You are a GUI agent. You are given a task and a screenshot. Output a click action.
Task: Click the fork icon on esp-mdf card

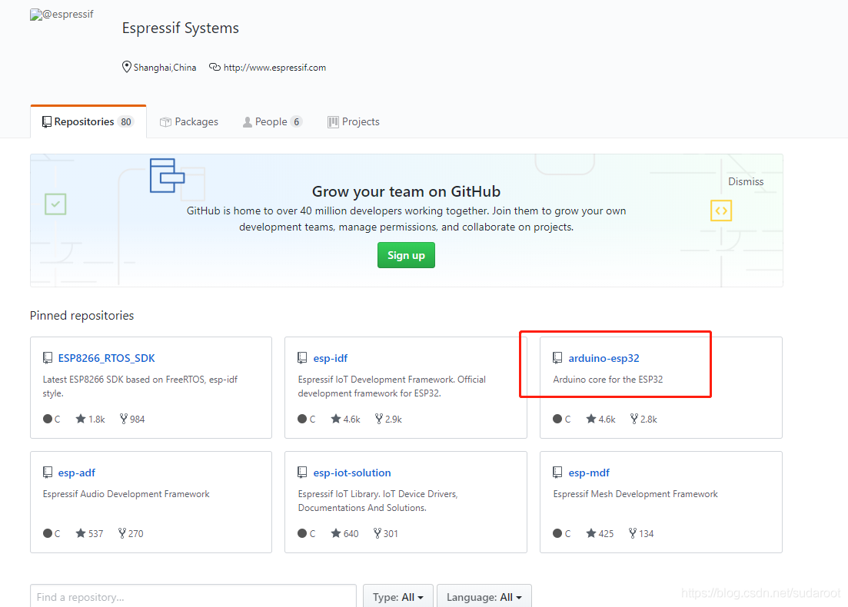633,533
